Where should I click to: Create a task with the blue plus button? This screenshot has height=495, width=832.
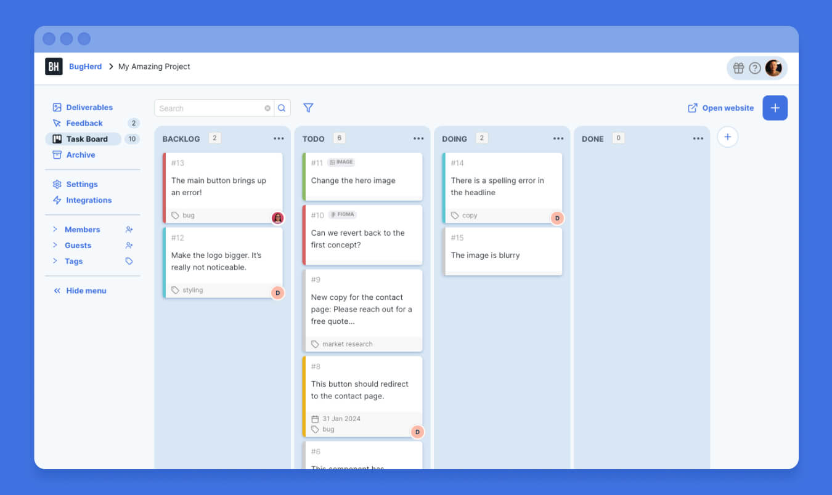point(775,108)
